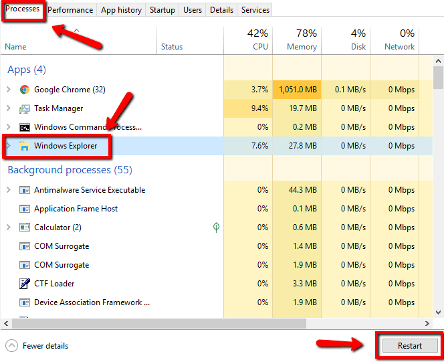Expand the Task Manager process group
The width and height of the screenshot is (444, 362).
pos(9,108)
